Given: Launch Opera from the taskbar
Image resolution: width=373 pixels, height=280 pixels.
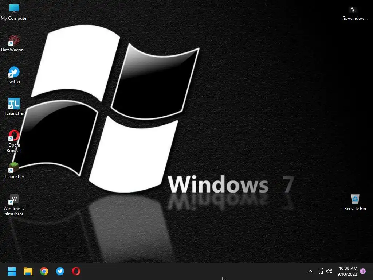Looking at the screenshot, I should 76,271.
